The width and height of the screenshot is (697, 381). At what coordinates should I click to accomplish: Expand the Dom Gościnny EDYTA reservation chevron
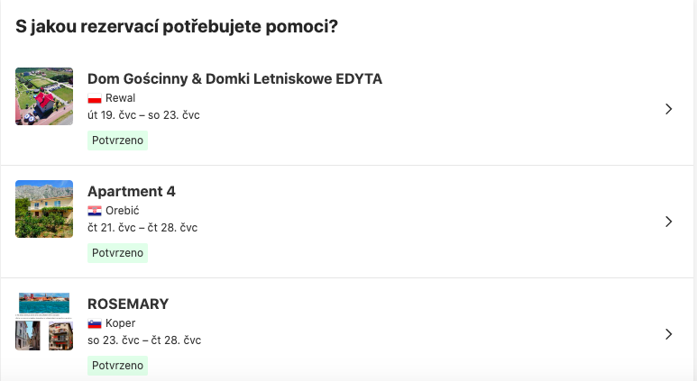pos(668,109)
